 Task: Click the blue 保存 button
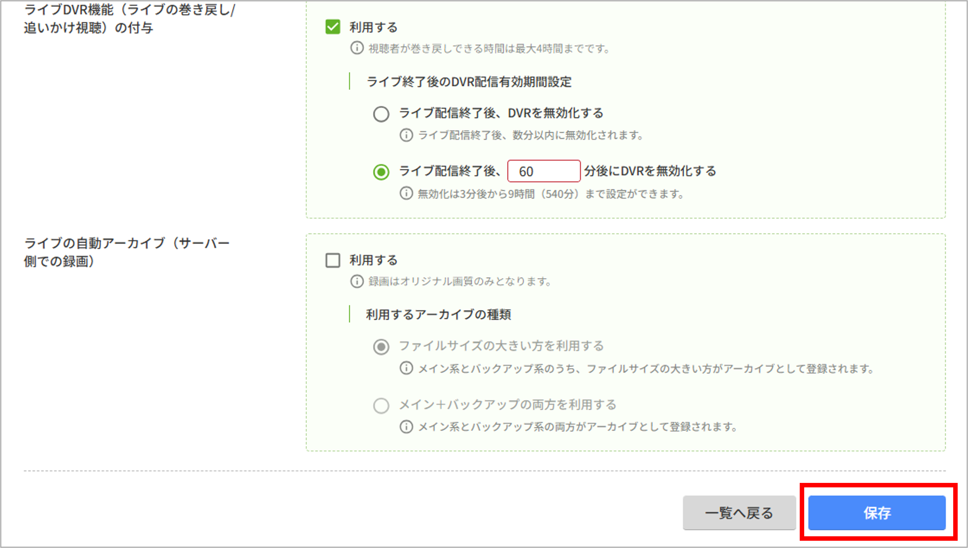pos(877,513)
